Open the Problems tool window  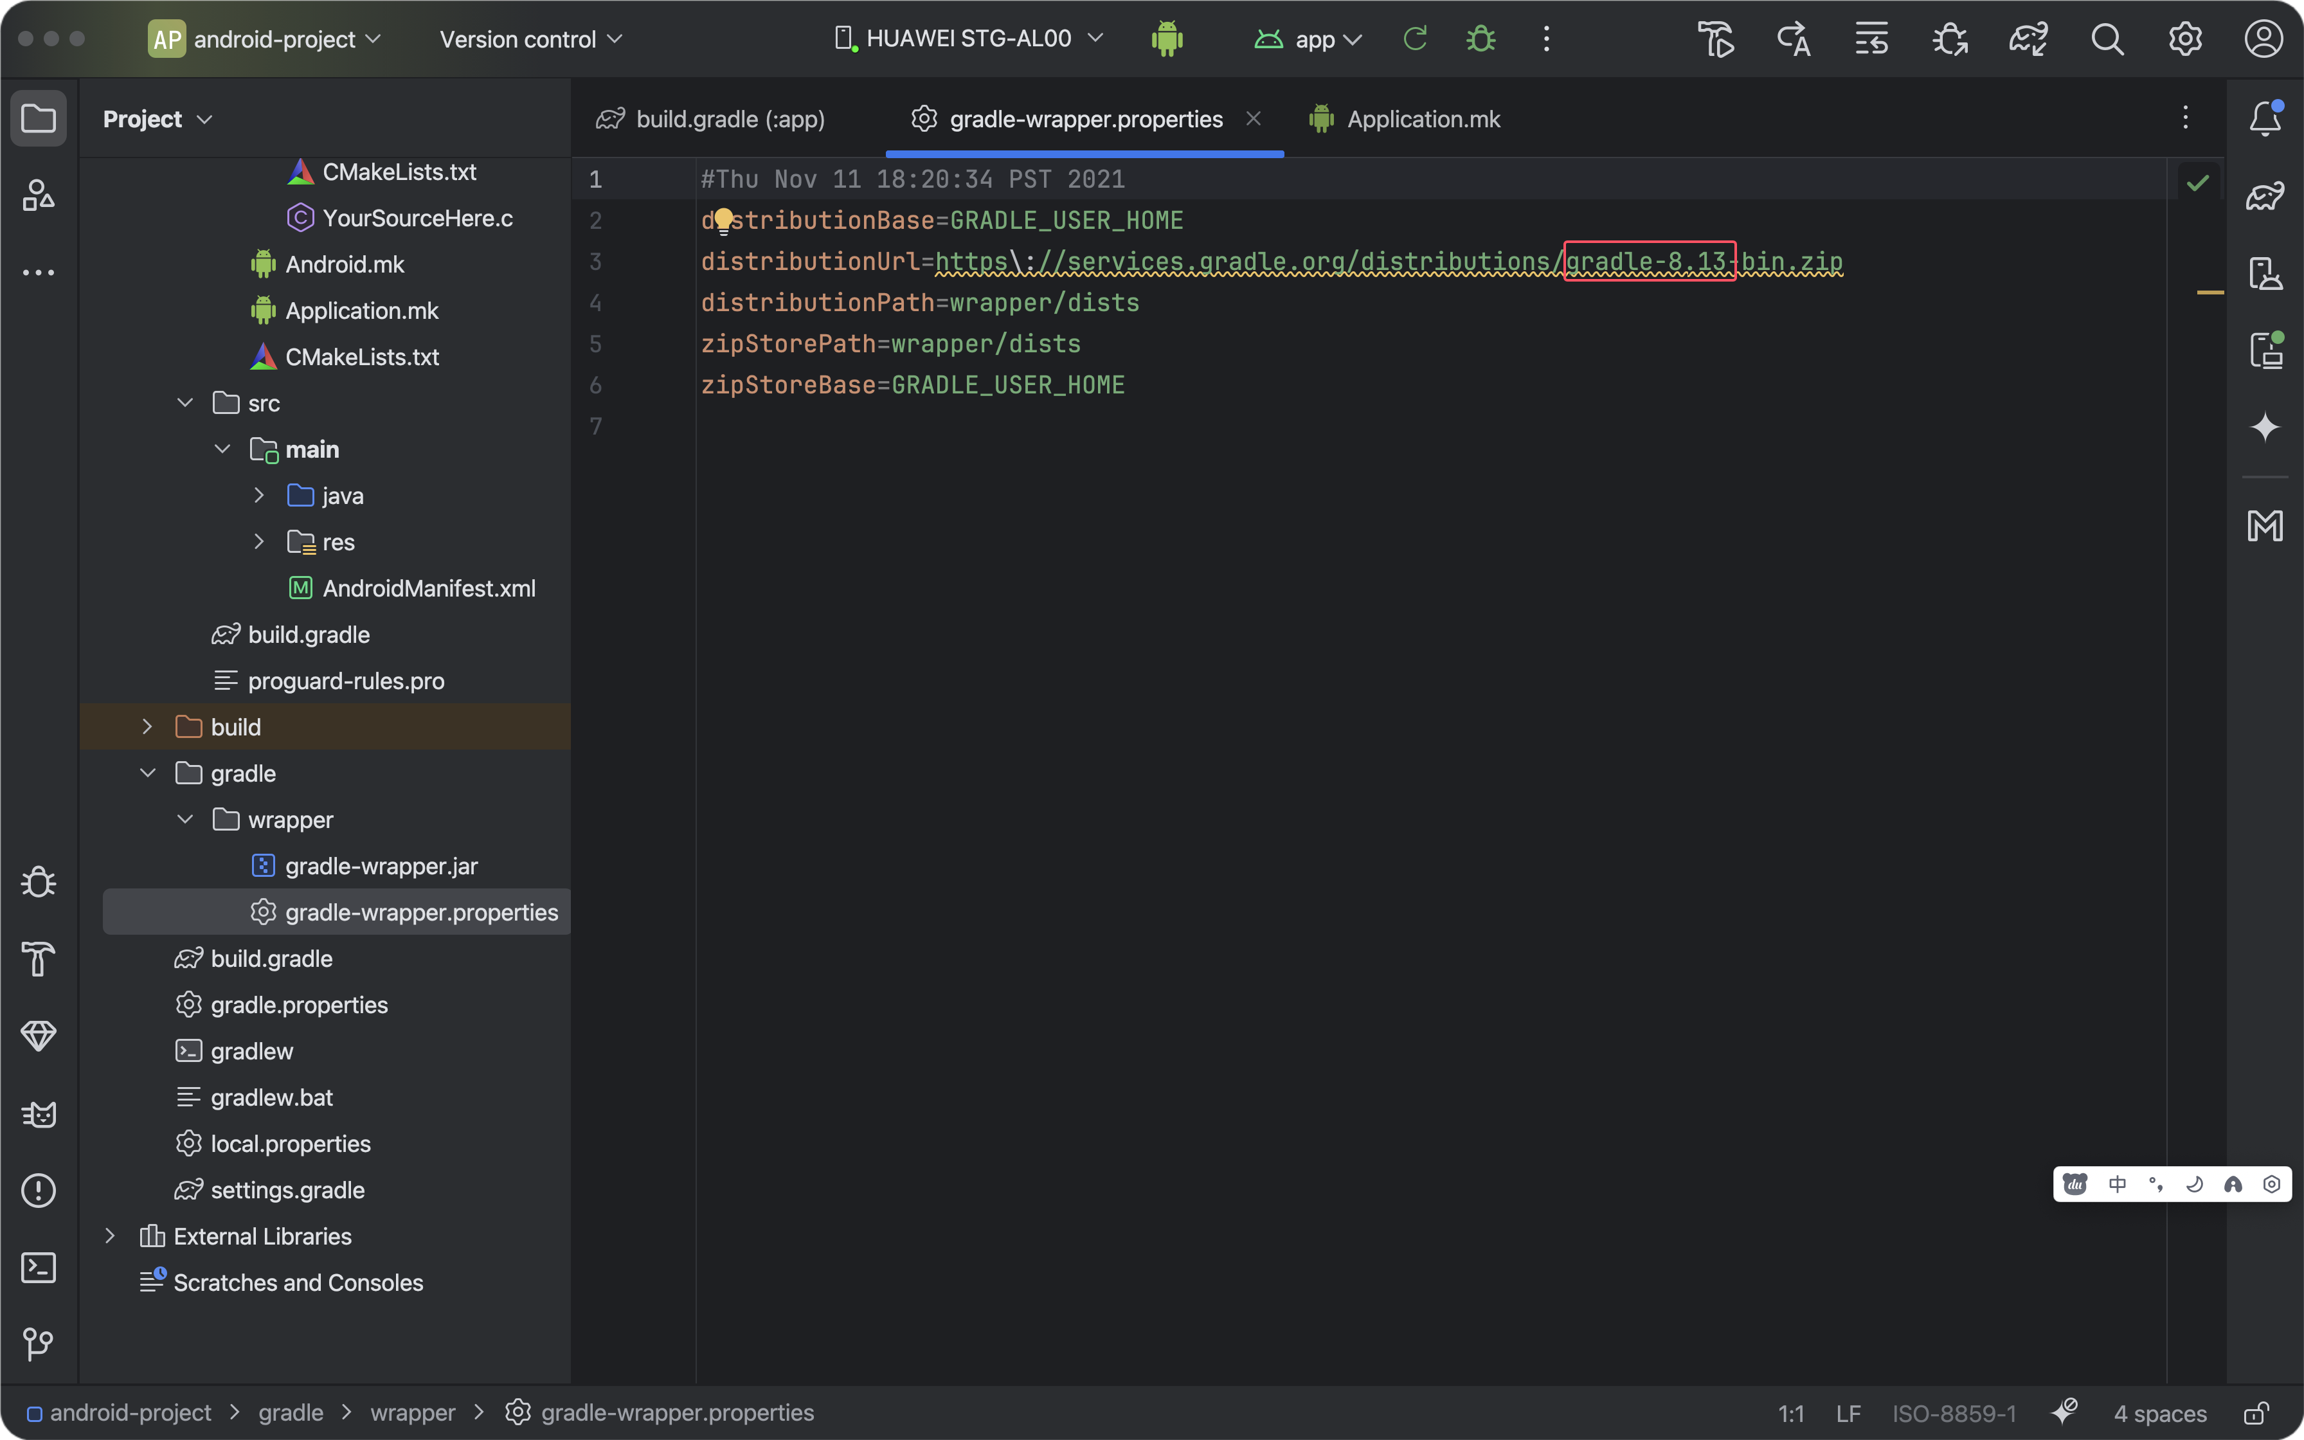click(x=38, y=1191)
